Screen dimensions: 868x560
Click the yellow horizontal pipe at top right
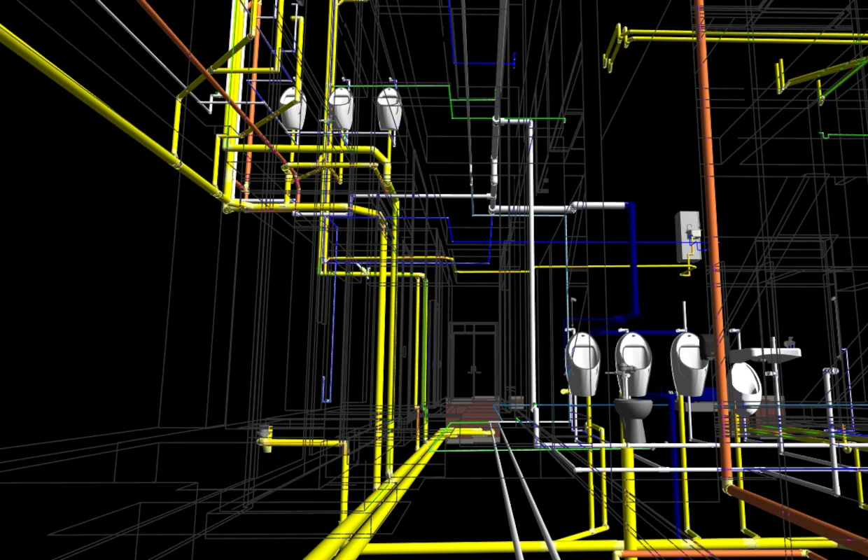tap(742, 34)
